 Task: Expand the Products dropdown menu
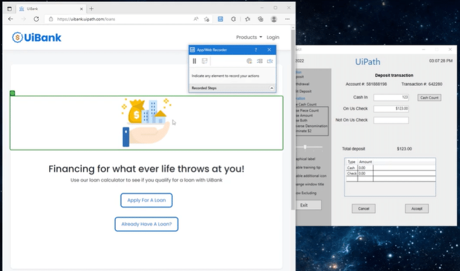(249, 37)
